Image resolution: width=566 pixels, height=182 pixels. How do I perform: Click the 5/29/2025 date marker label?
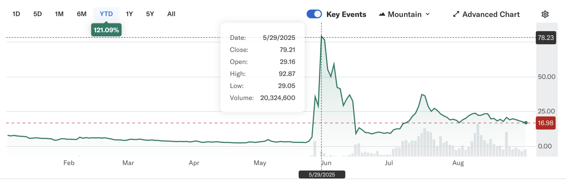coord(322,174)
